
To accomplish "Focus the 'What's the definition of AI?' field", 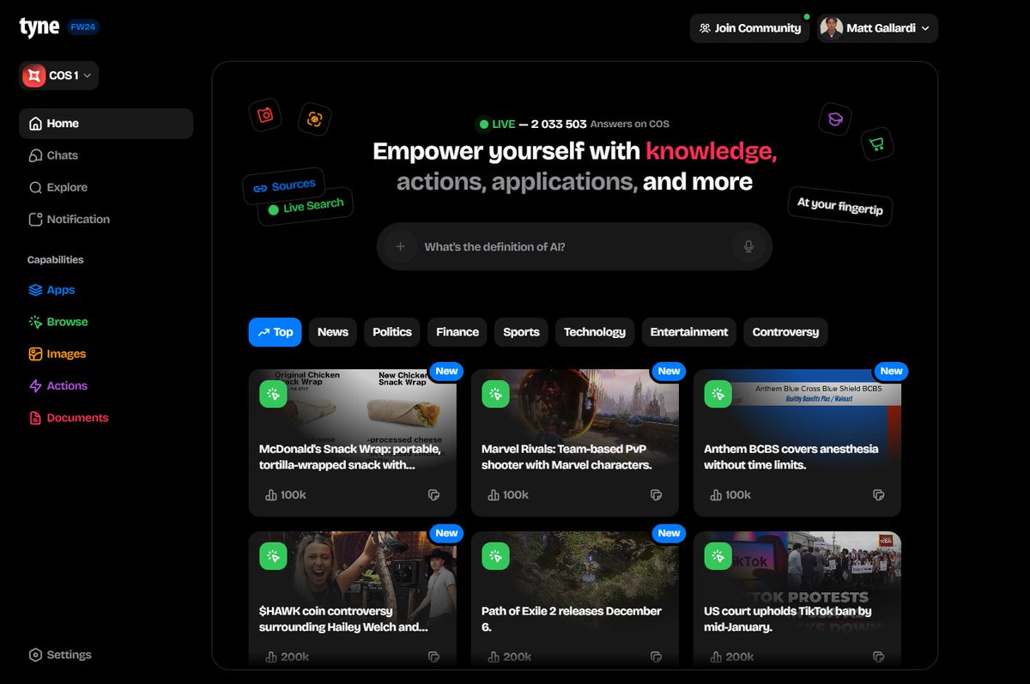I will tap(574, 247).
